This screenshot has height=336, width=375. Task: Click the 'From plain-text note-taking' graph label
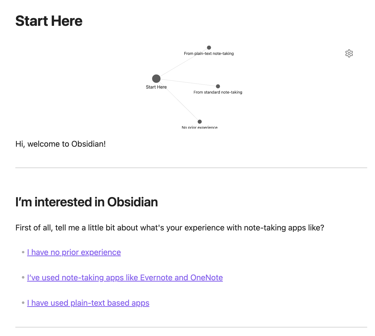pyautogui.click(x=209, y=53)
